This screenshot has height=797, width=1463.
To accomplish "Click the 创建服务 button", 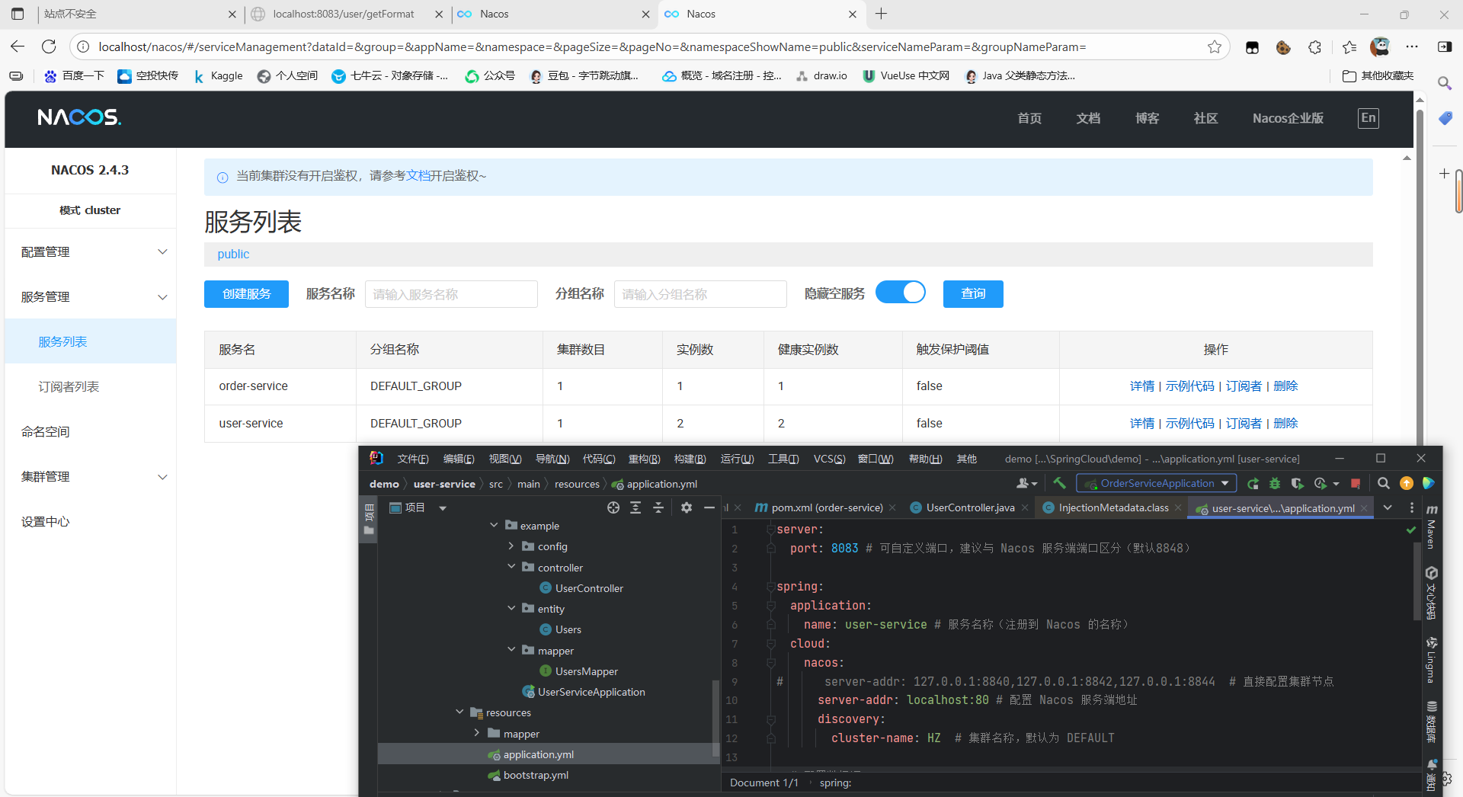I will (x=246, y=294).
